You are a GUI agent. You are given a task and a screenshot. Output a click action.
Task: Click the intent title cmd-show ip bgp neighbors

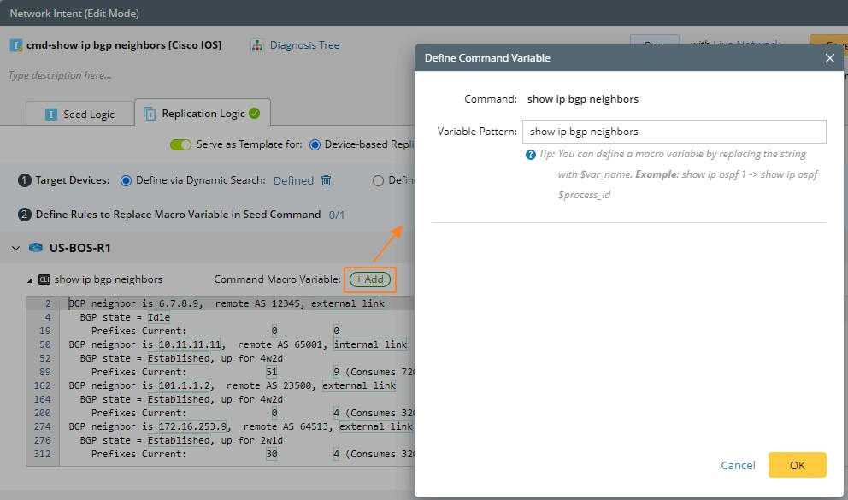click(x=124, y=45)
